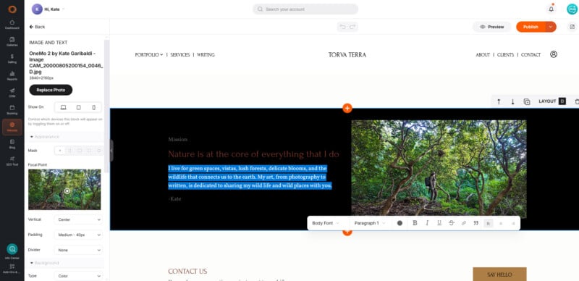The height and width of the screenshot is (281, 579).
Task: Click the focal point image thumbnail
Action: click(64, 189)
